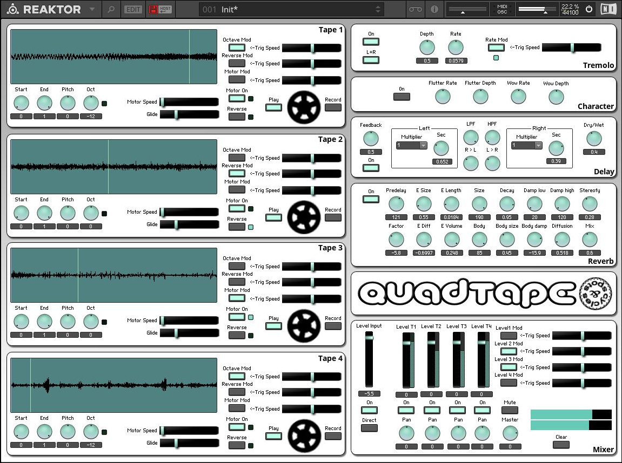Enable the Character On switch
The width and height of the screenshot is (622, 463).
coord(402,97)
